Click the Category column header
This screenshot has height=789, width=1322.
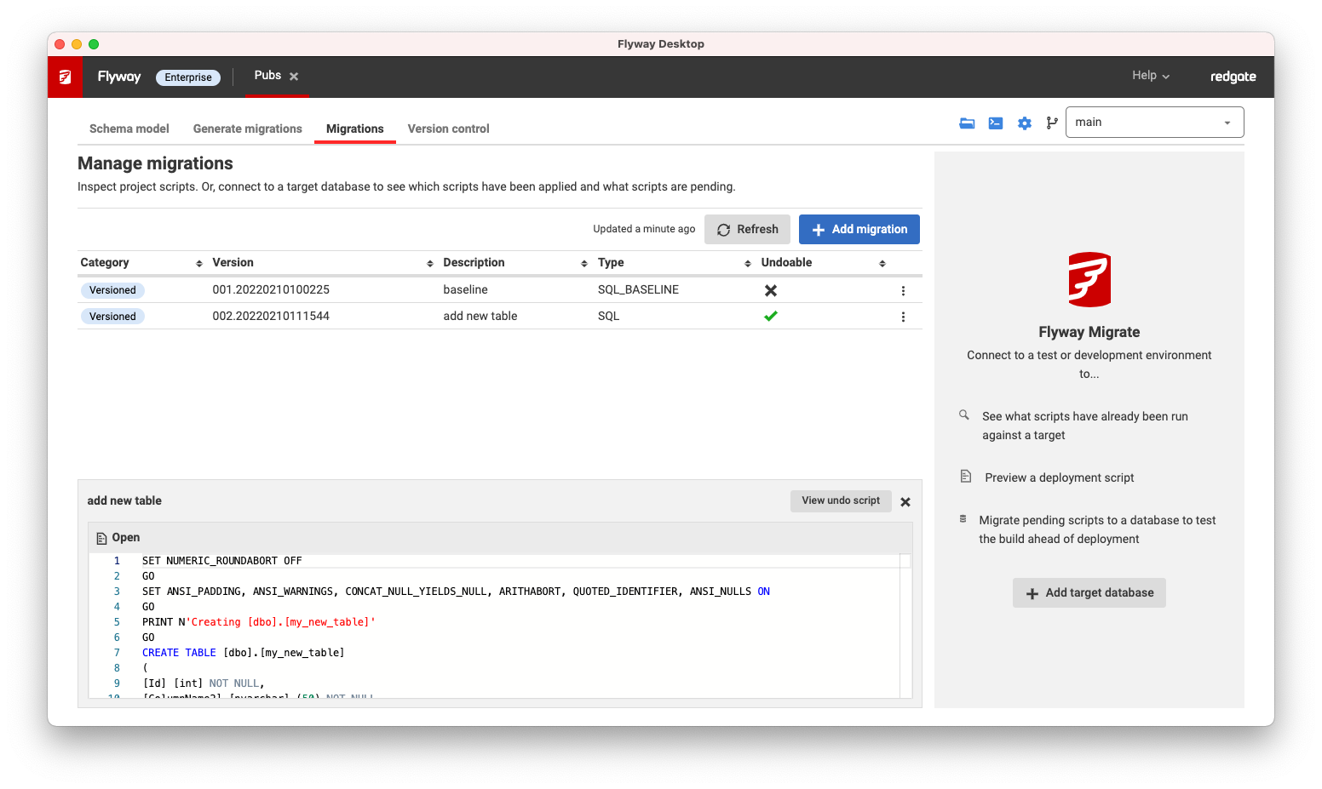click(x=105, y=263)
